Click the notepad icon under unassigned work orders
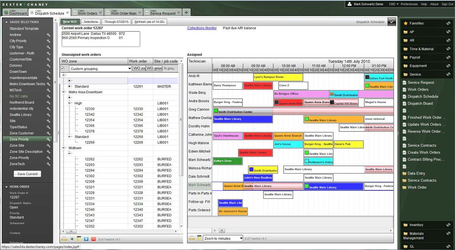The width and height of the screenshot is (455, 250). (79, 239)
